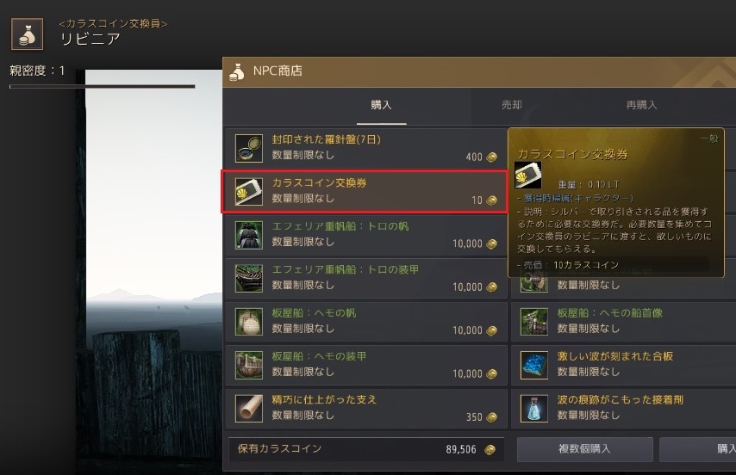
Task: Click the 板屋船 ヘモの船首像 figurehead icon
Action: (534, 321)
